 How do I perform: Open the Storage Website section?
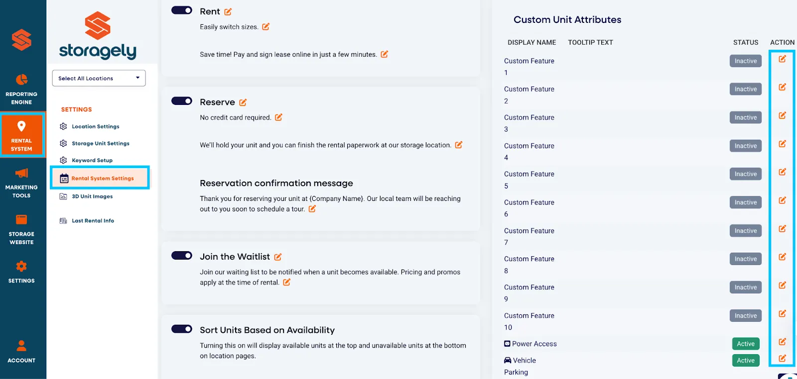pyautogui.click(x=21, y=229)
